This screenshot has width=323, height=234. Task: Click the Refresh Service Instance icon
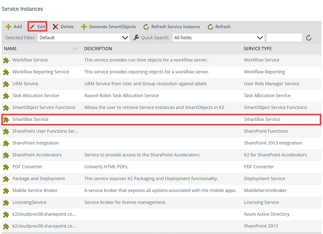pyautogui.click(x=146, y=27)
